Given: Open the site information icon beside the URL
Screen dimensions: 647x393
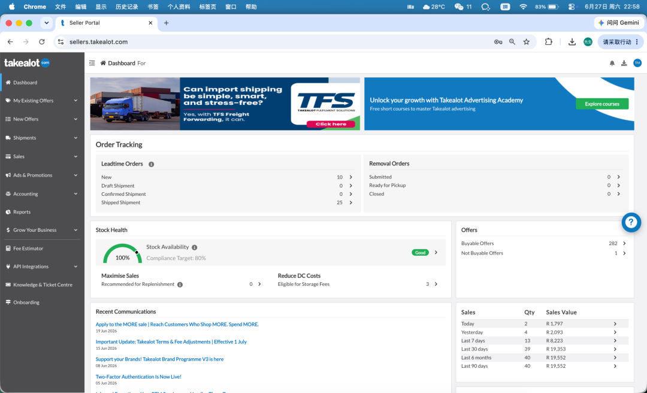Looking at the screenshot, I should 61,42.
